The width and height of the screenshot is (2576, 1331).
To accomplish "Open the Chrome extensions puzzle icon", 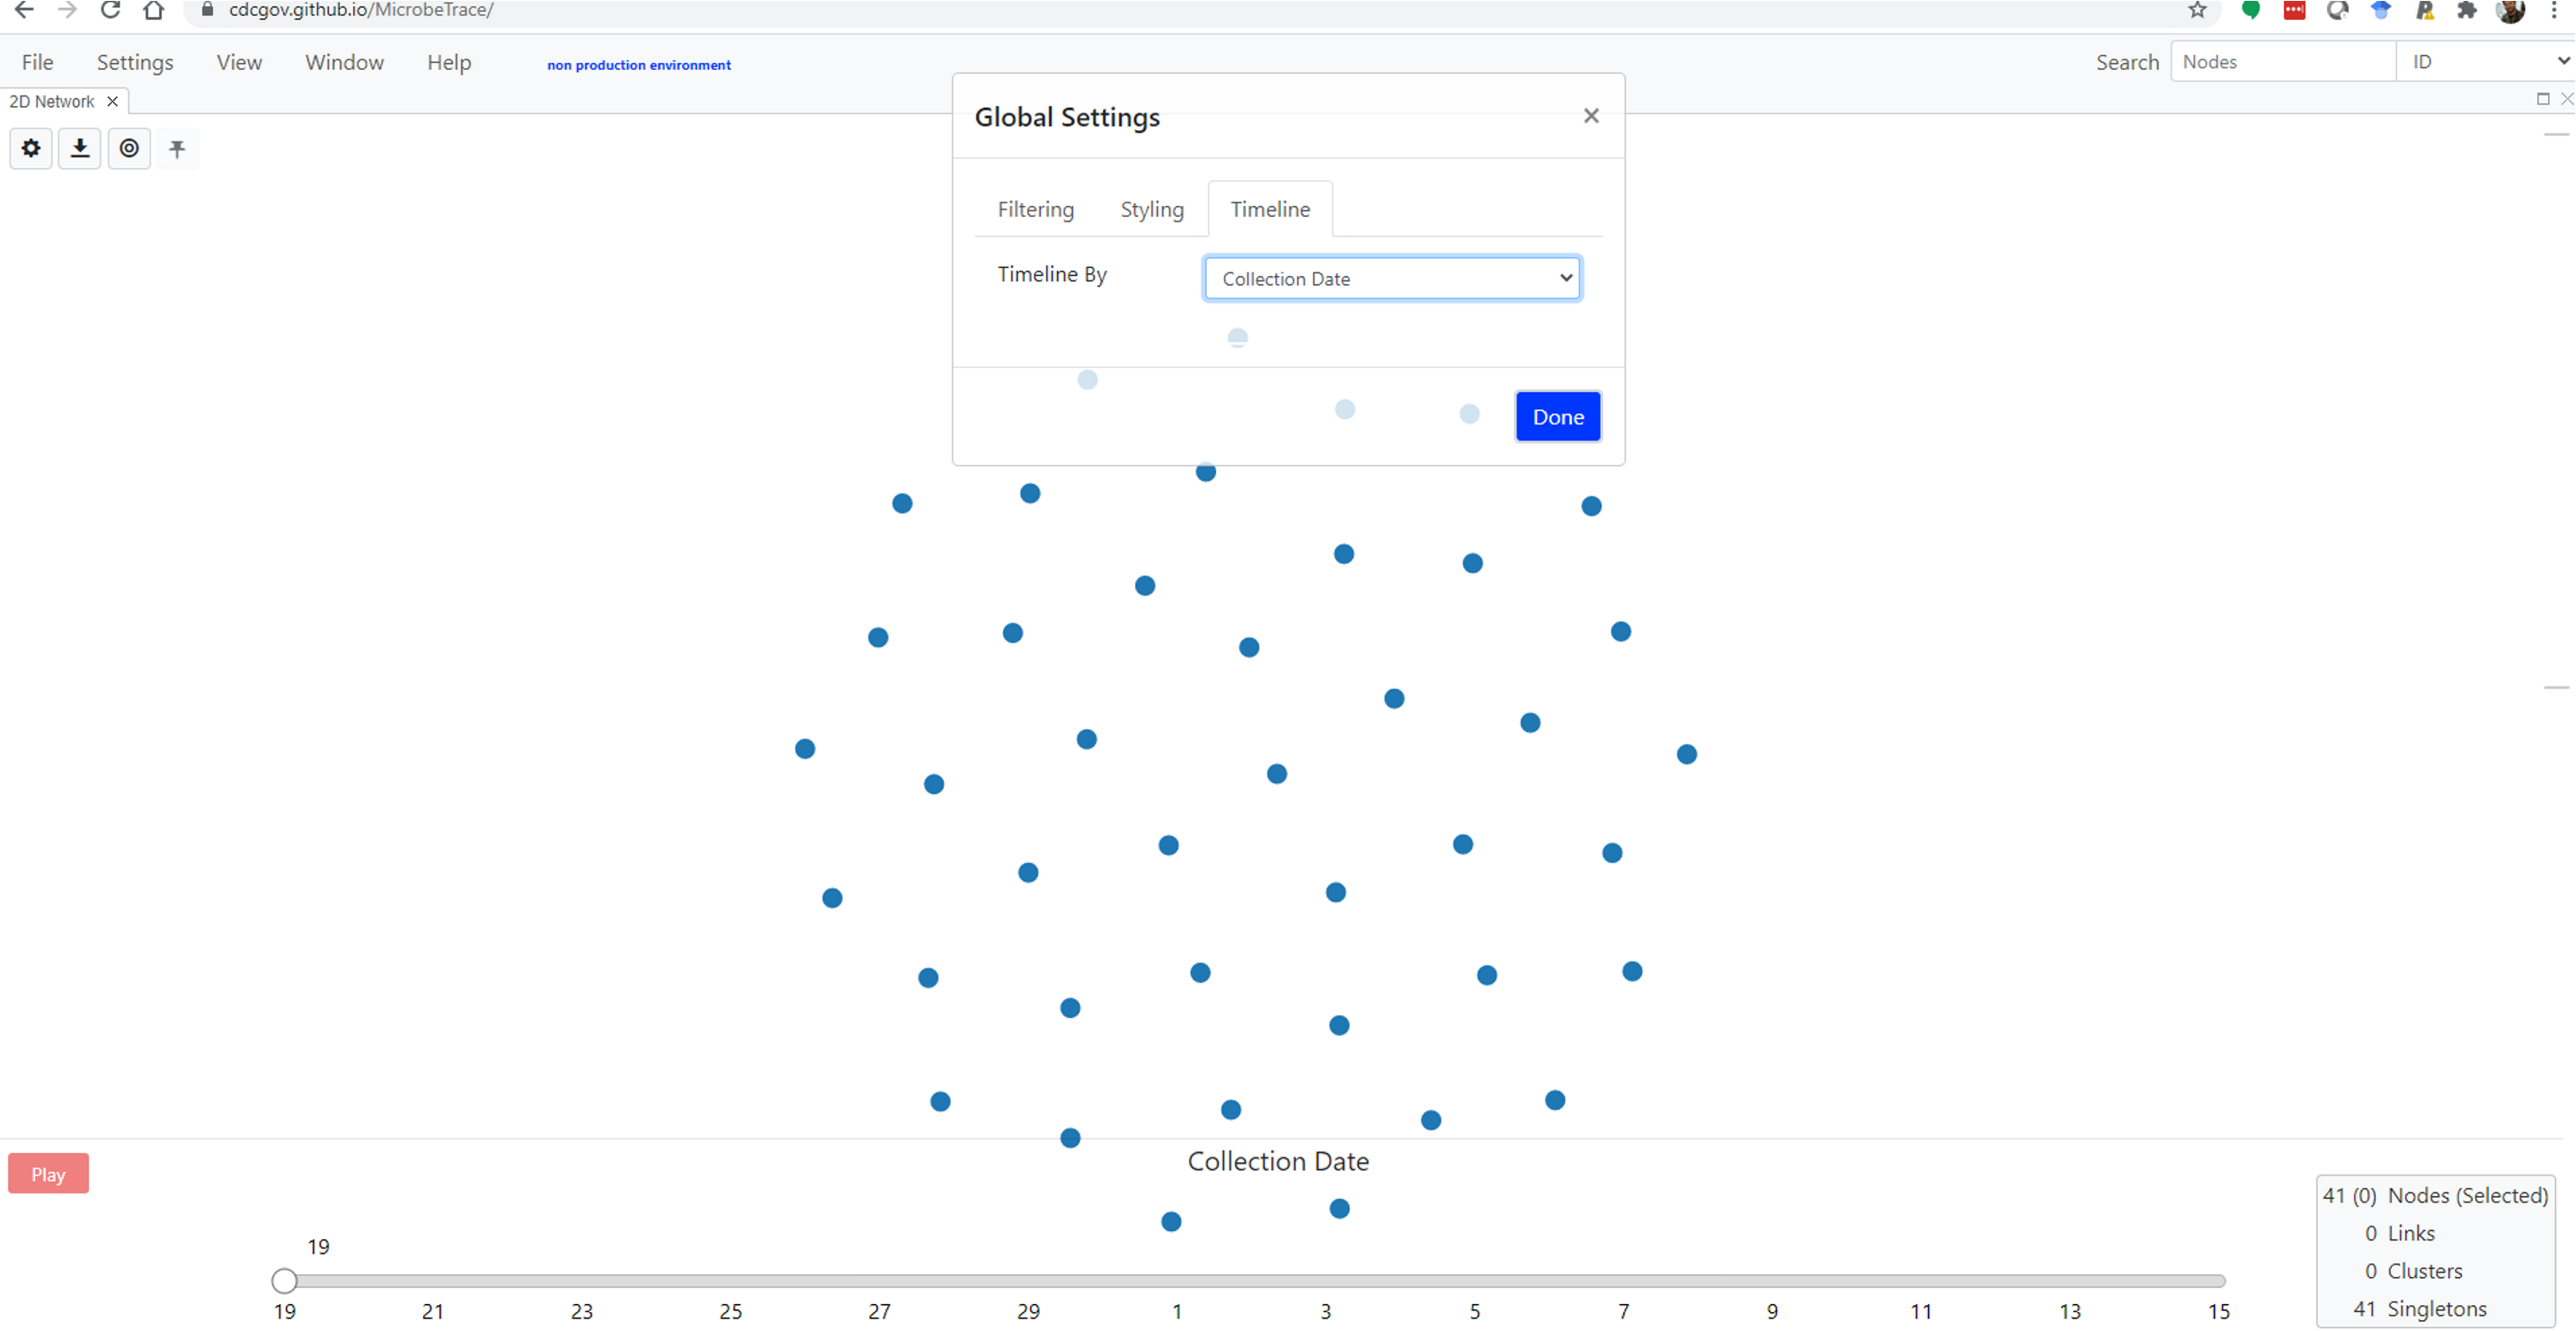I will 2468,11.
